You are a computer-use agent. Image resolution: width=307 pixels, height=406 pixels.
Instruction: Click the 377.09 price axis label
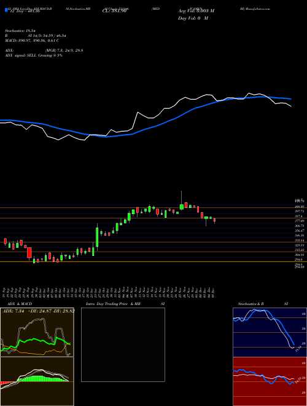(300, 221)
